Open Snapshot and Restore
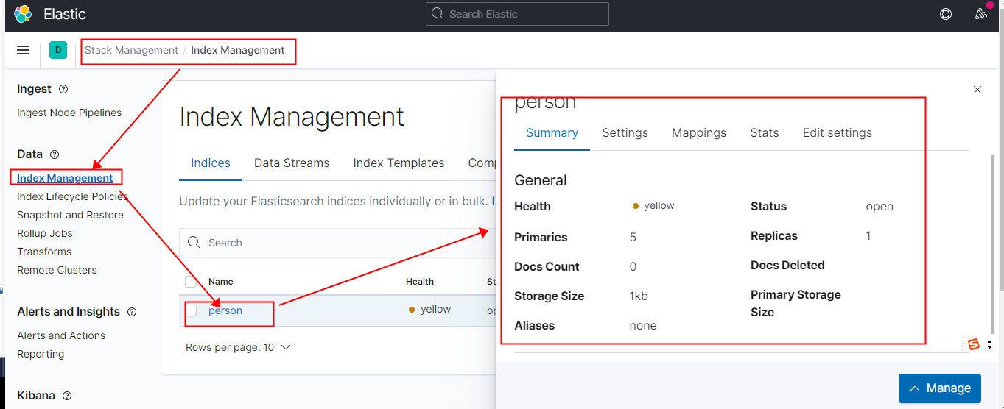1004x409 pixels. (x=70, y=215)
